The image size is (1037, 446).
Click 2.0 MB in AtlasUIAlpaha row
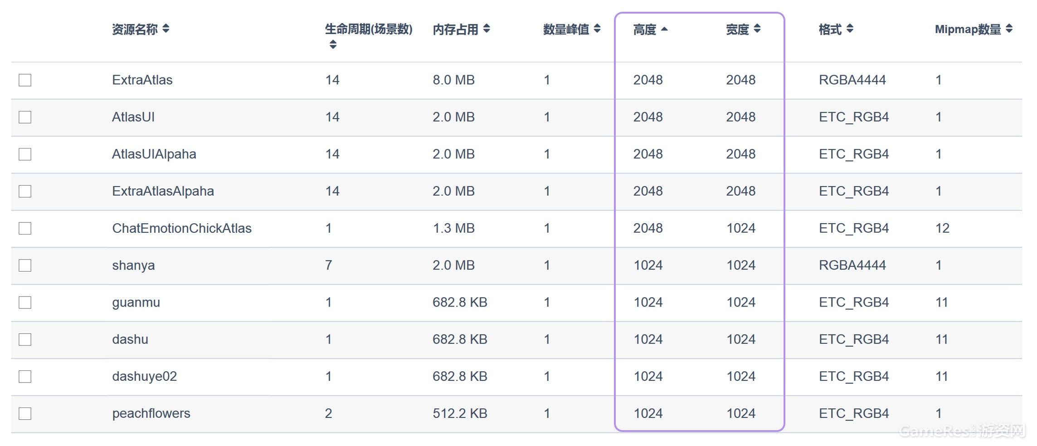(453, 154)
